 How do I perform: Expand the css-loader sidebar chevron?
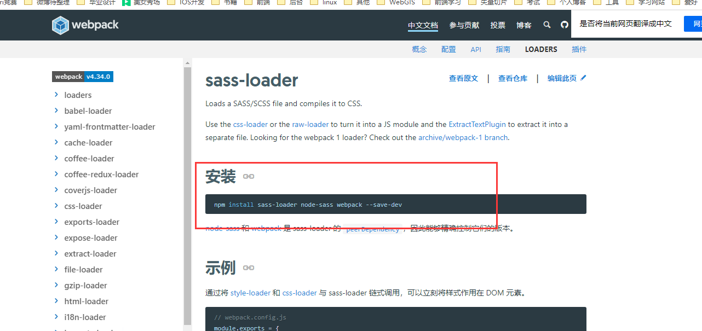(x=56, y=206)
